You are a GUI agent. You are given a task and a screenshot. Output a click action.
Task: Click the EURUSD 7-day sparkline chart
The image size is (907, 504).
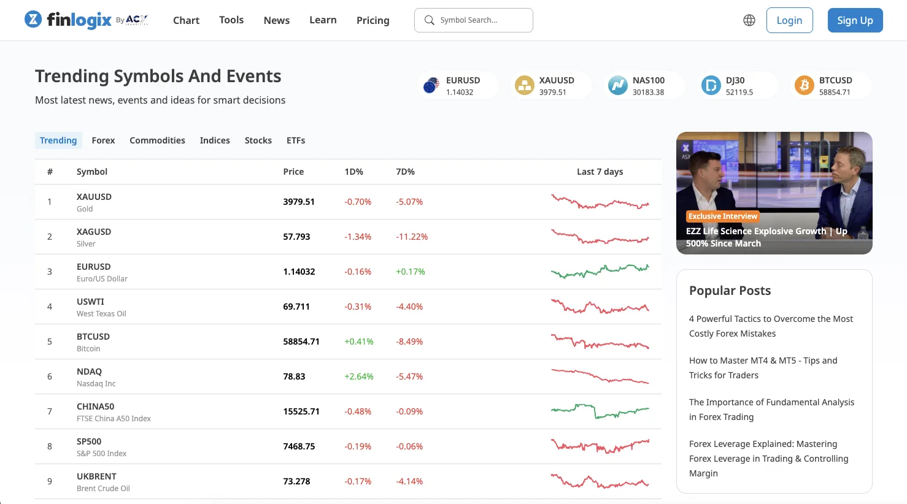[x=600, y=271]
